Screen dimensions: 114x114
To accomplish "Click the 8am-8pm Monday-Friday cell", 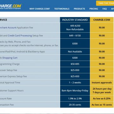I will [75, 91].
